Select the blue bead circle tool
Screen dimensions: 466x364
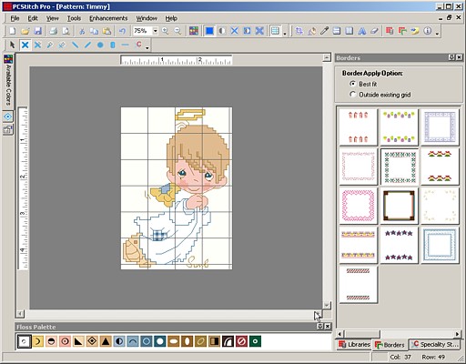(100, 45)
